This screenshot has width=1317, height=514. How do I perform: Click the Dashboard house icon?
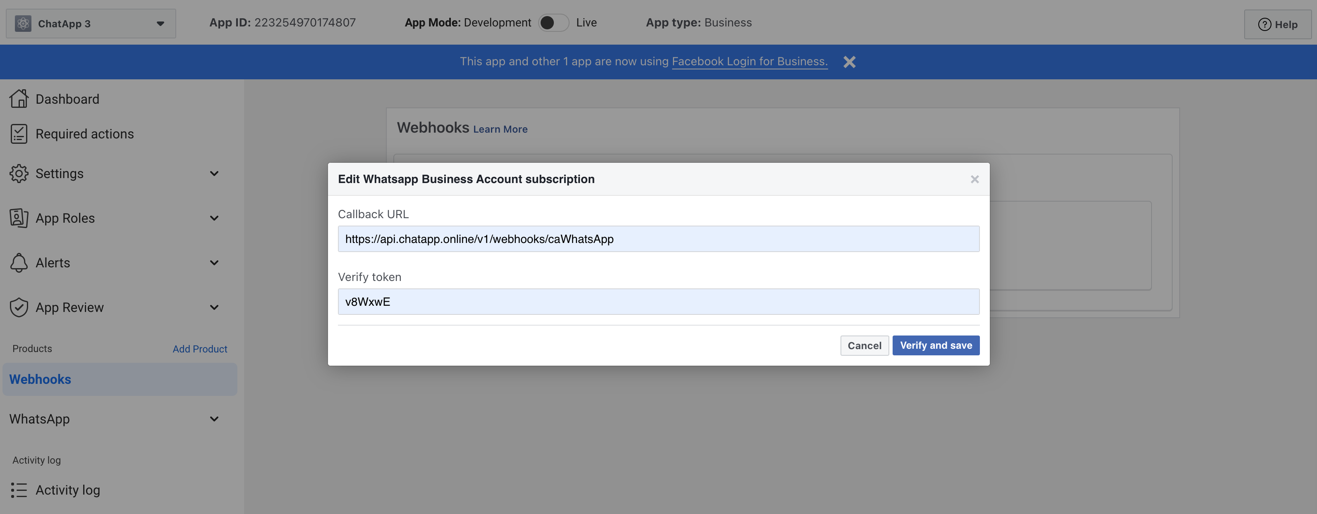19,99
